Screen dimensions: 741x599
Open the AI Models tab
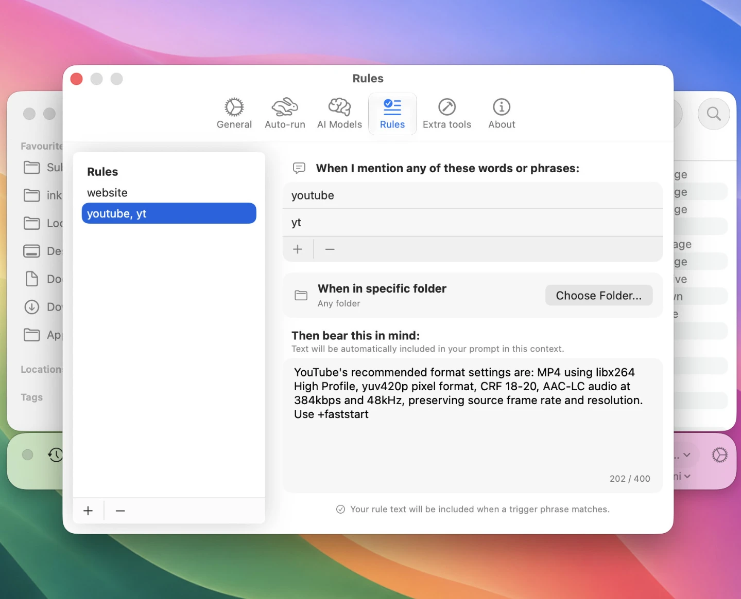tap(339, 114)
